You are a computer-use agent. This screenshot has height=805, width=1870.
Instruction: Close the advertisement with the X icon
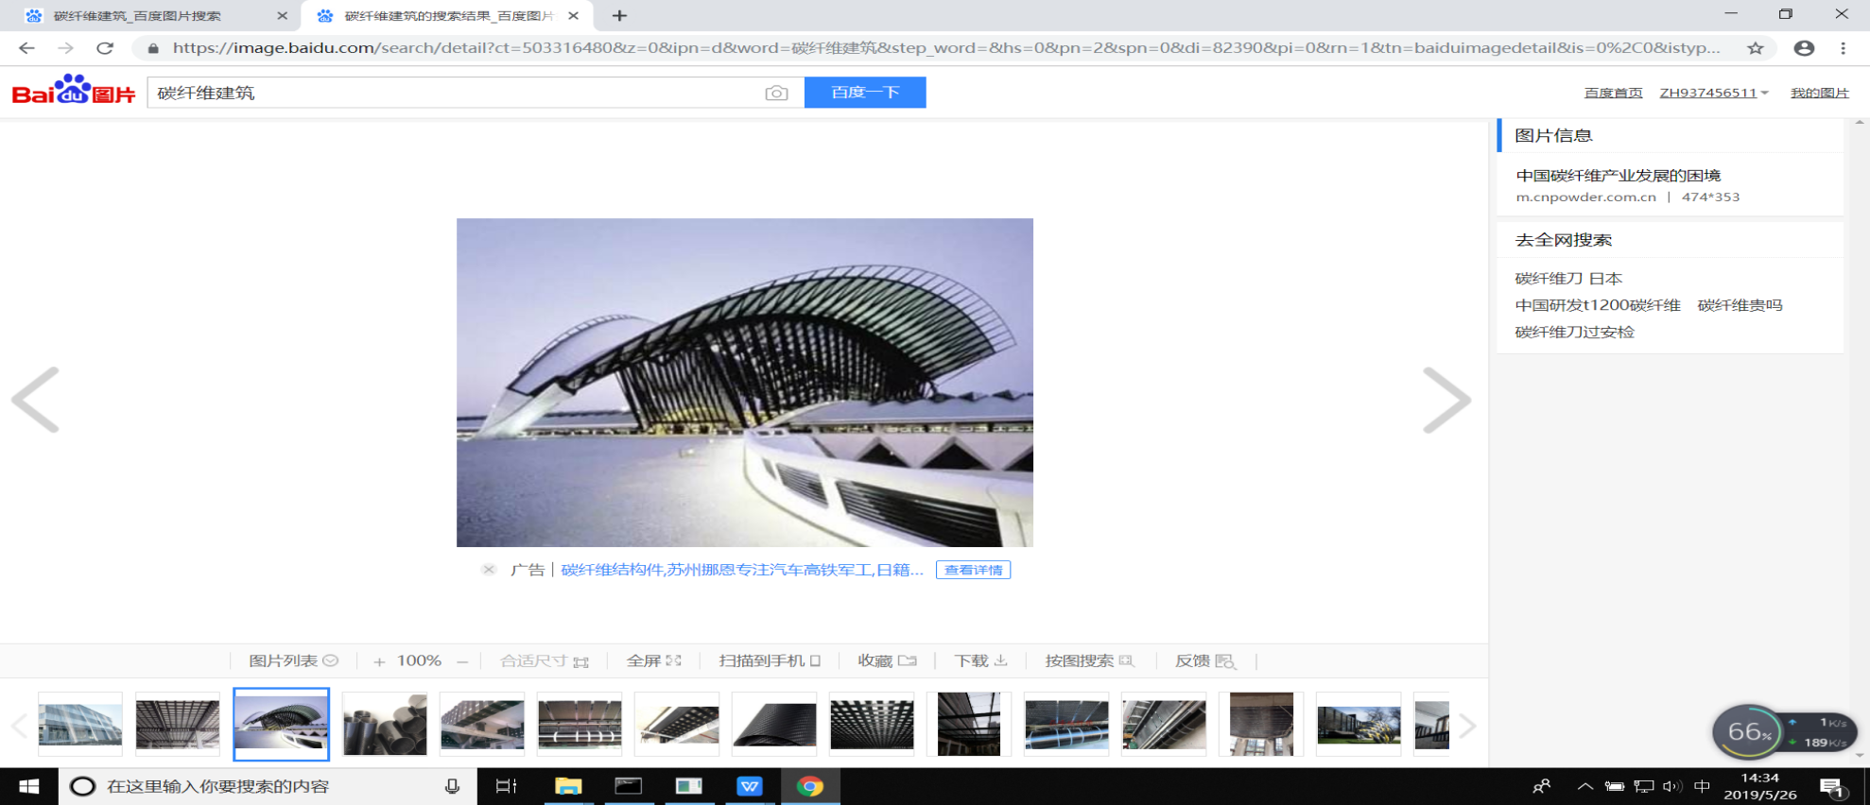pos(489,570)
